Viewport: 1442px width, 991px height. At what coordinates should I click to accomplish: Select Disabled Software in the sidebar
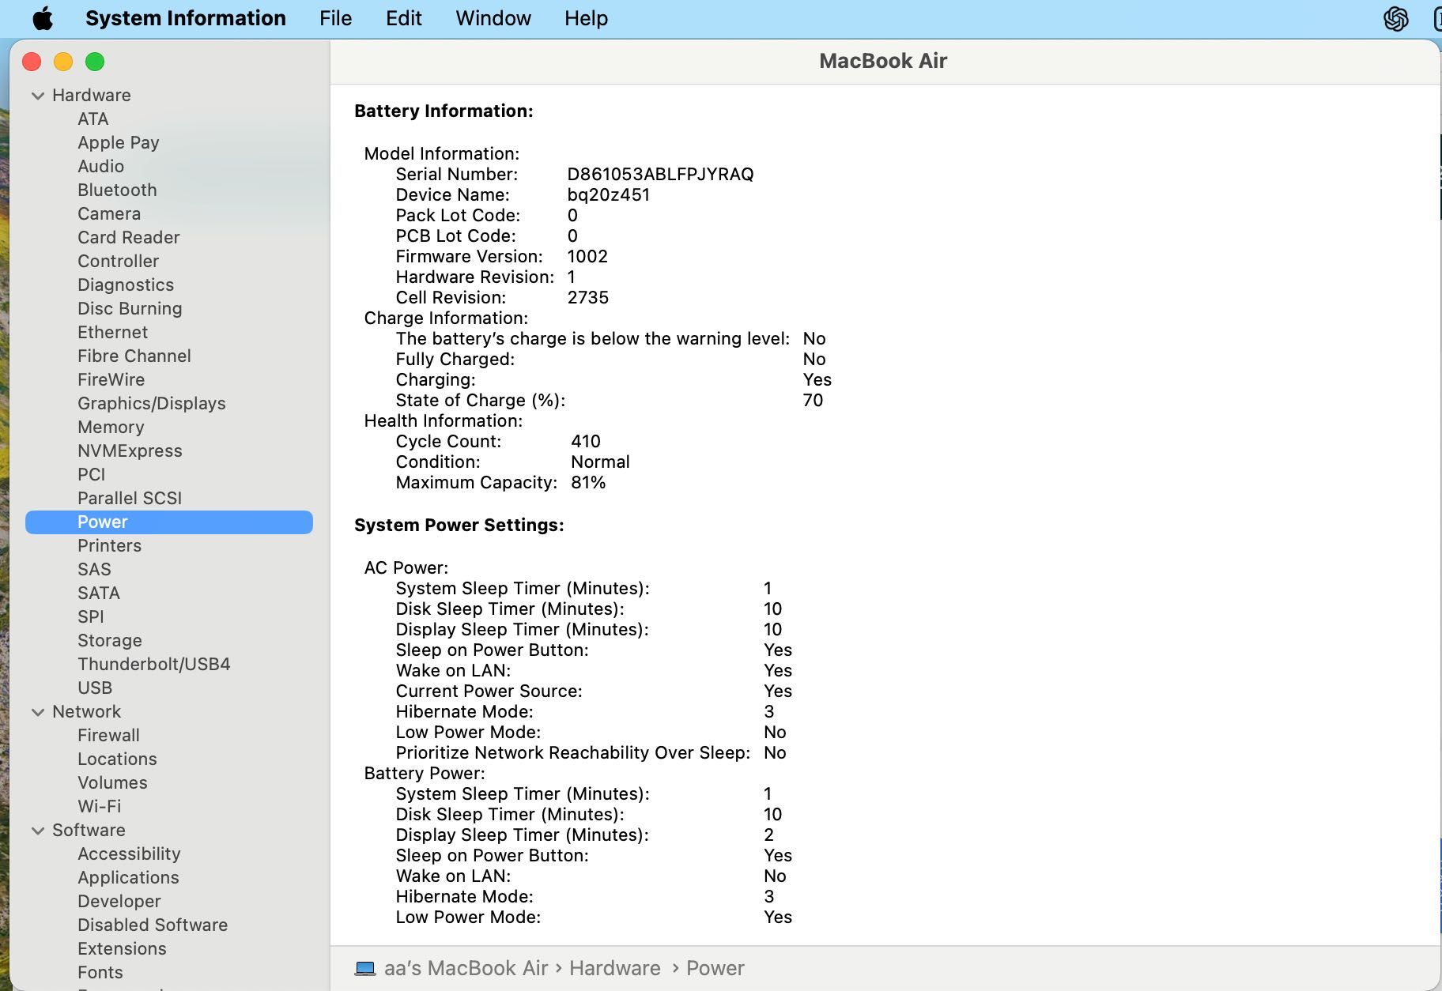point(153,925)
